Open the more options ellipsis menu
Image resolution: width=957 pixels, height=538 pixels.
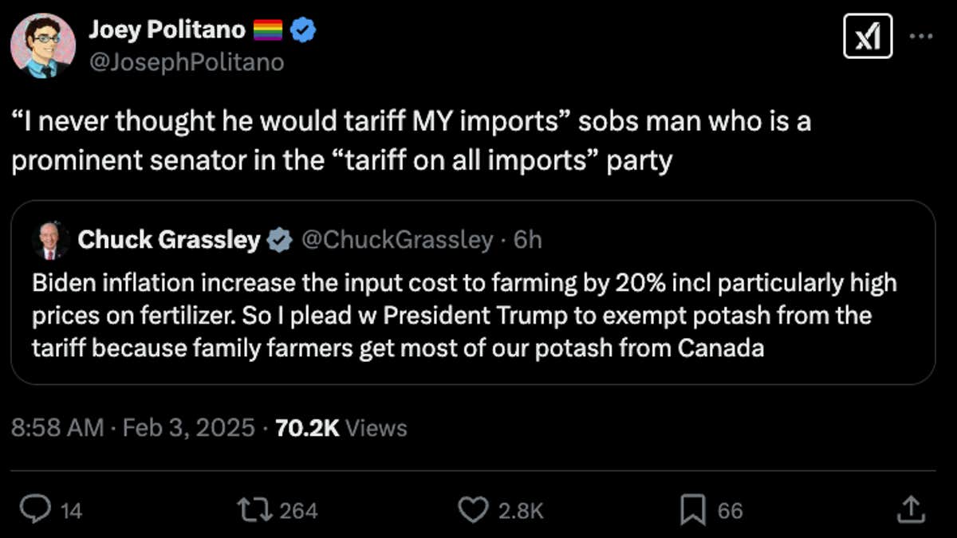tap(922, 35)
